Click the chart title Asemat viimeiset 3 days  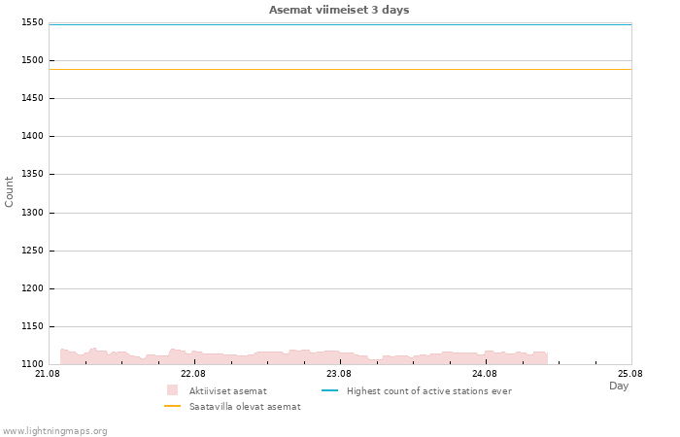click(339, 10)
